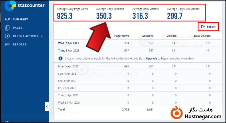This screenshot has height=123, width=226.
Task: Select the SUMMARY text label in the sidebar
Action: pyautogui.click(x=20, y=19)
